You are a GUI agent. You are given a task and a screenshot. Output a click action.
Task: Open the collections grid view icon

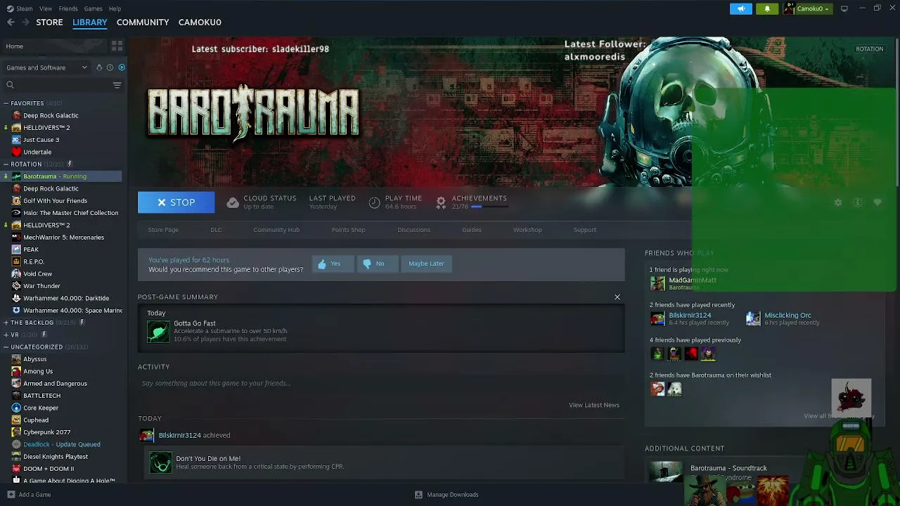pyautogui.click(x=117, y=46)
